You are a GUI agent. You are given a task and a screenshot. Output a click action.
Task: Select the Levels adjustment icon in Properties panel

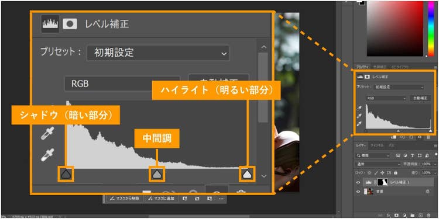[360, 77]
